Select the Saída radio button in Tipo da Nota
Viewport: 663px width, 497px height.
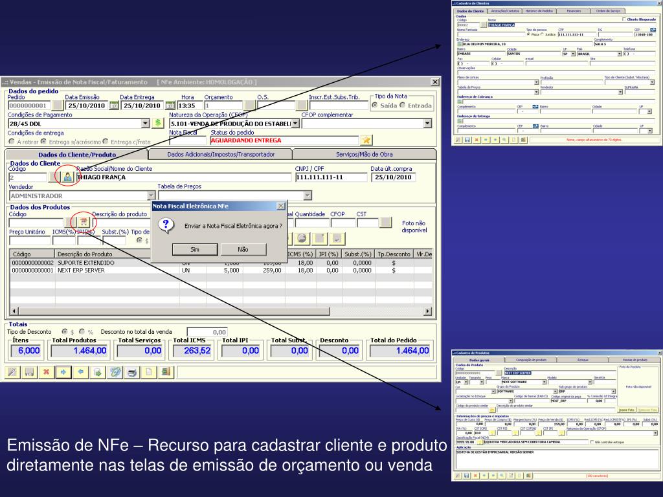pyautogui.click(x=375, y=105)
